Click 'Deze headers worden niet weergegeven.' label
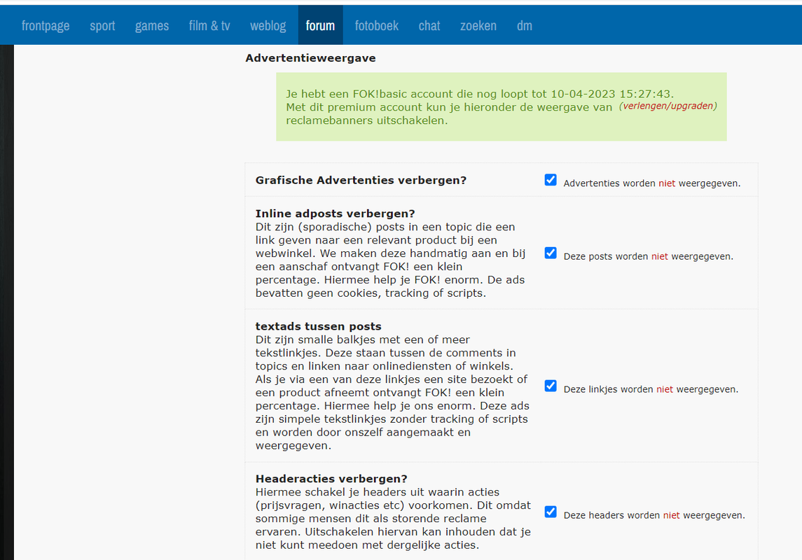 [x=654, y=515]
